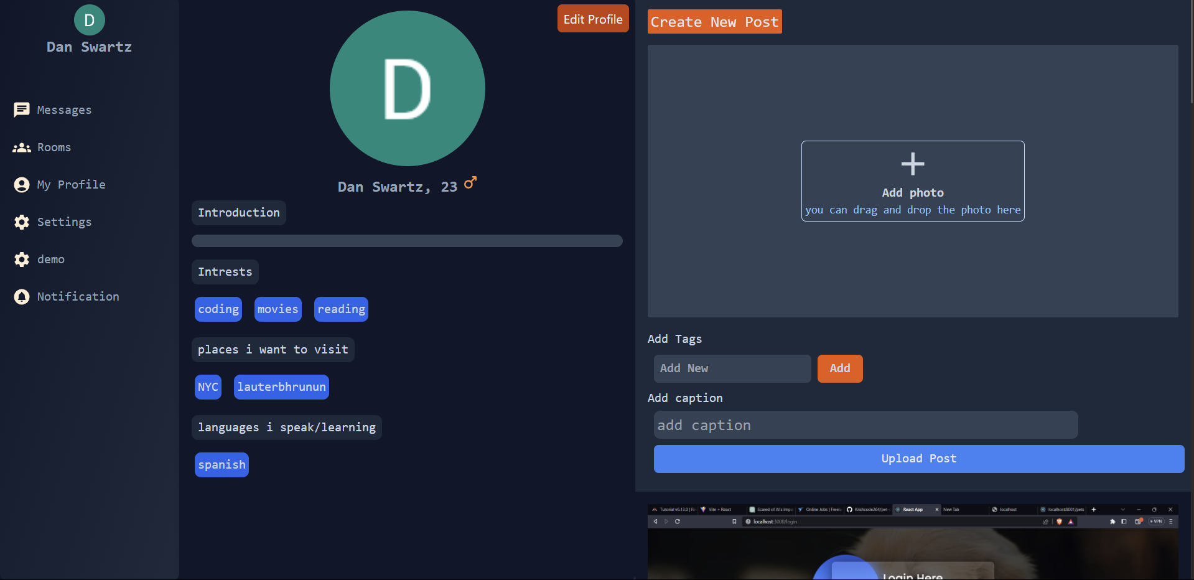Click the Add New tag input field
The image size is (1194, 580).
732,368
